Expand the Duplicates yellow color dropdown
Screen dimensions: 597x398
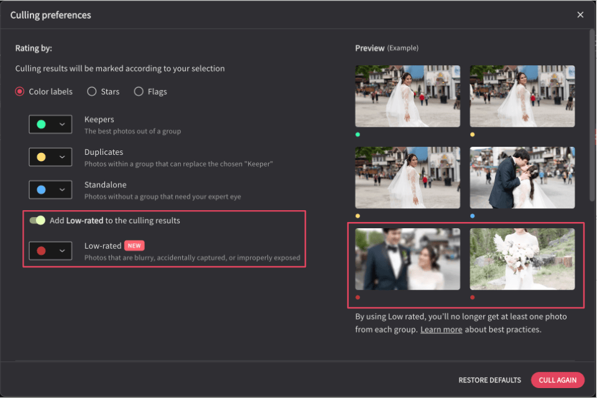(50, 157)
